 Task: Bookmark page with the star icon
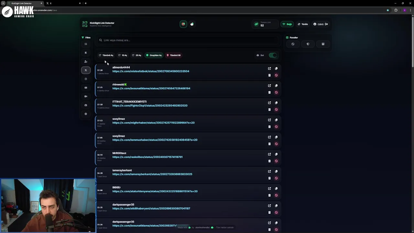(x=388, y=10)
